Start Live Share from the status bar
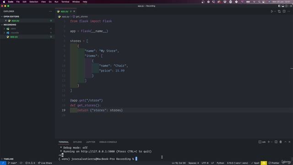 point(45,163)
